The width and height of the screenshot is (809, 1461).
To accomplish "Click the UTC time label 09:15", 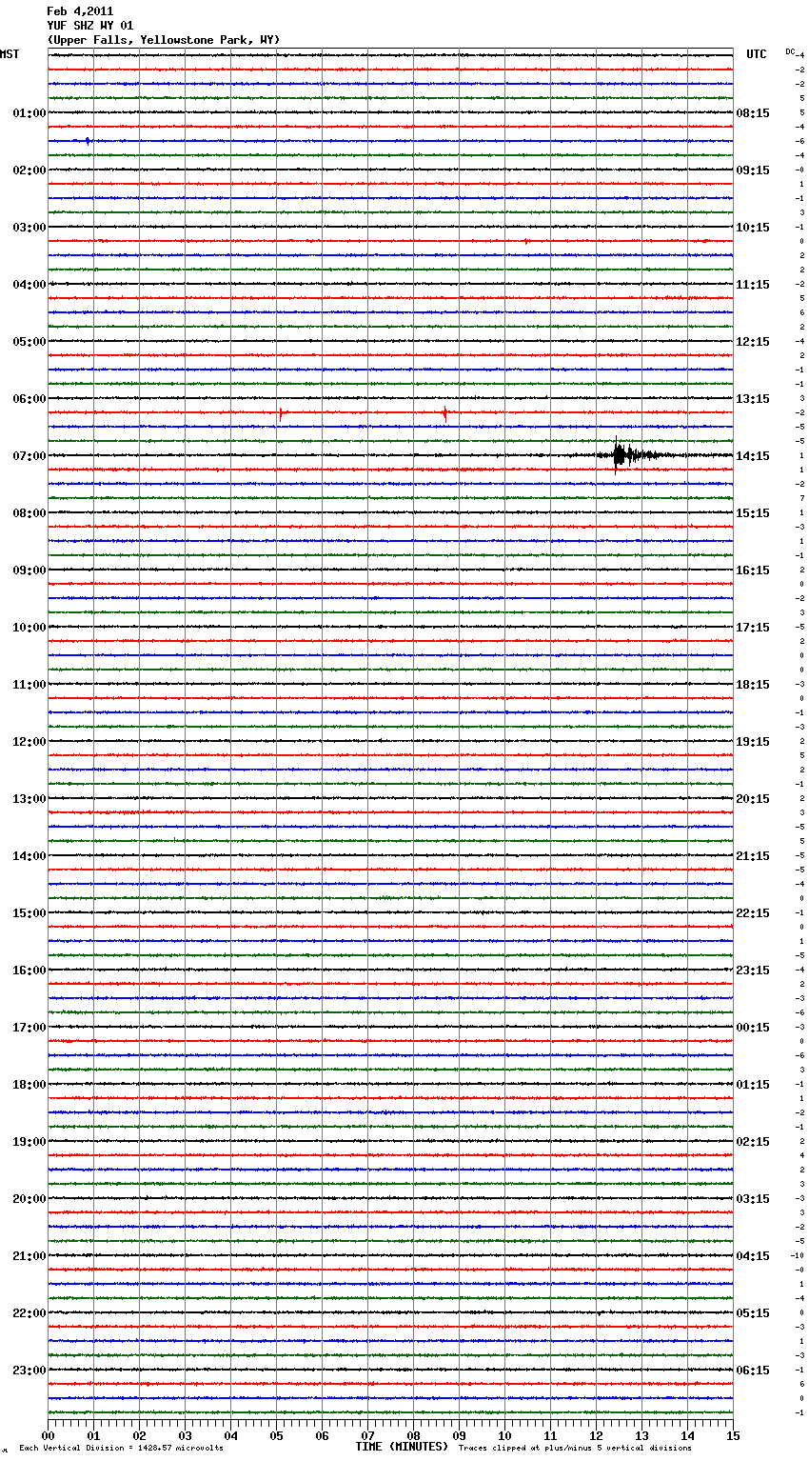I will (x=753, y=170).
